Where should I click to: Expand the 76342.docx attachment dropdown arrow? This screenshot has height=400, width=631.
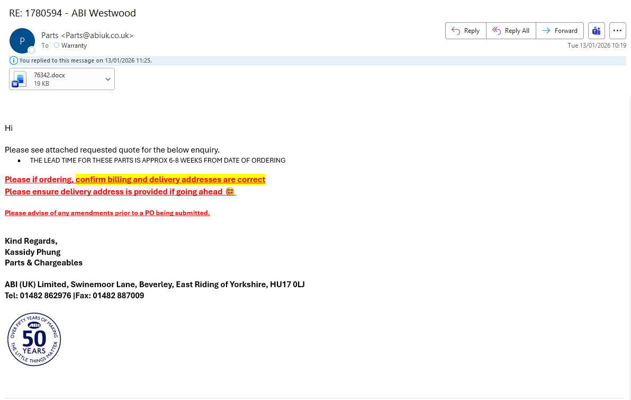tap(108, 79)
